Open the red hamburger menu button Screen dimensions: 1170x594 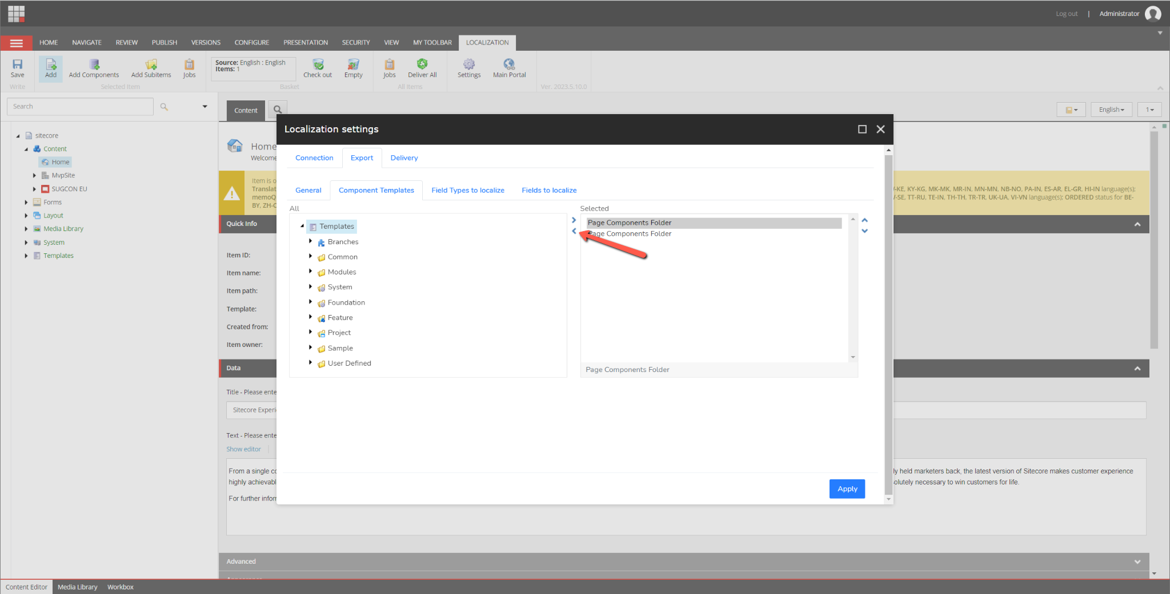click(x=17, y=43)
